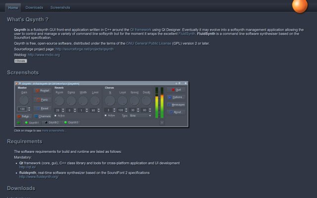The height and width of the screenshot is (198, 317).
Task: Click the Reverb Width knob
Action: (83, 101)
